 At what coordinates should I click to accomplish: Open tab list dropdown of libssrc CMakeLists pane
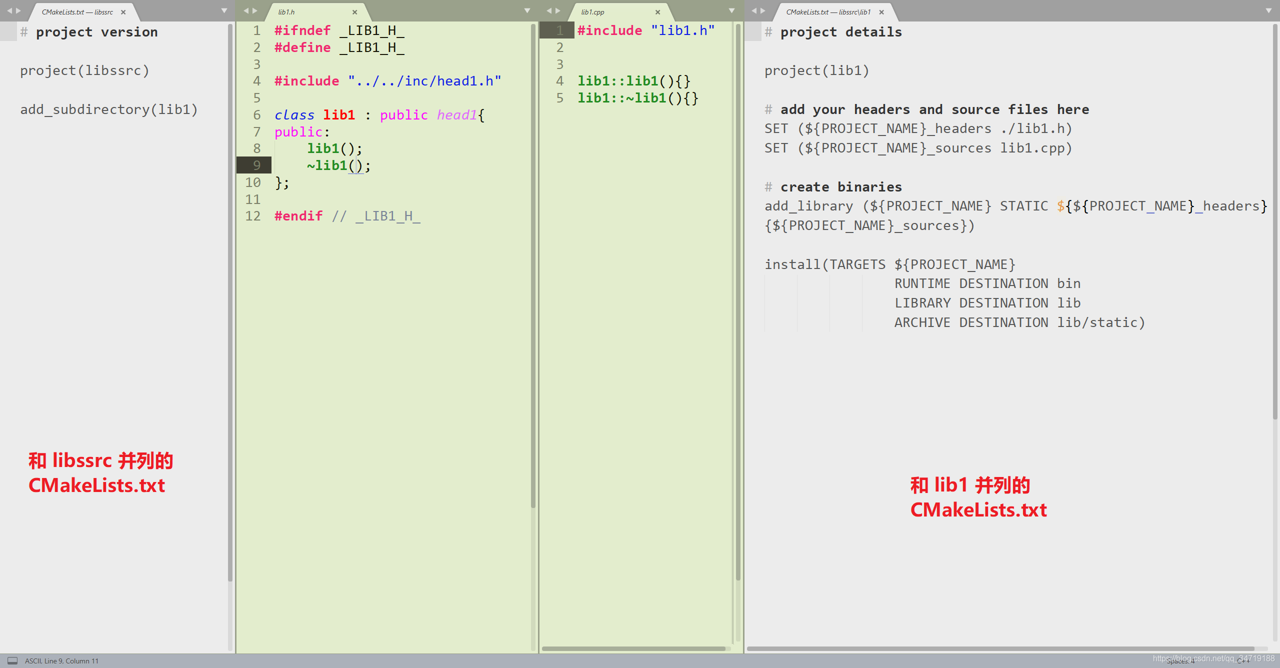coord(224,10)
